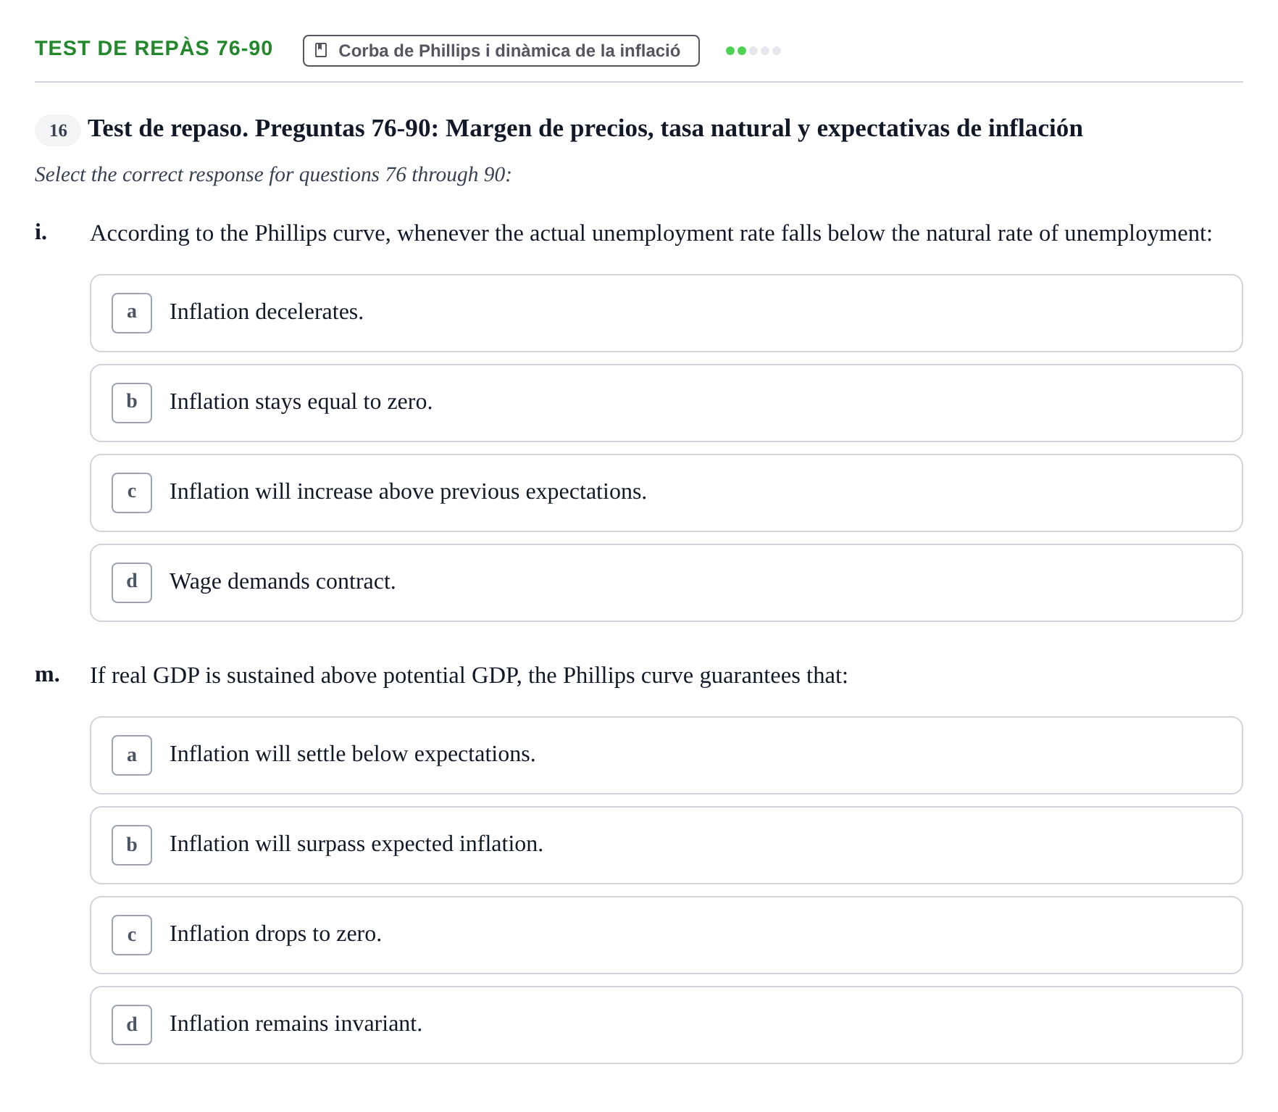Choose 'Inflation will increase above previous expectations.'

[x=666, y=493]
